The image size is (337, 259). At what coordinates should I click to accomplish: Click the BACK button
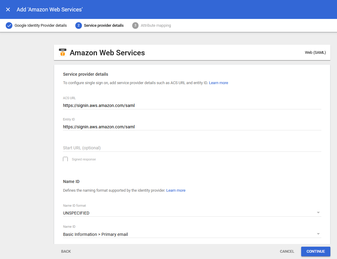(66, 251)
